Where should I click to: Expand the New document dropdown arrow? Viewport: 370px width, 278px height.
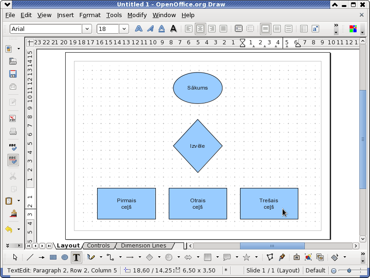tap(18, 49)
